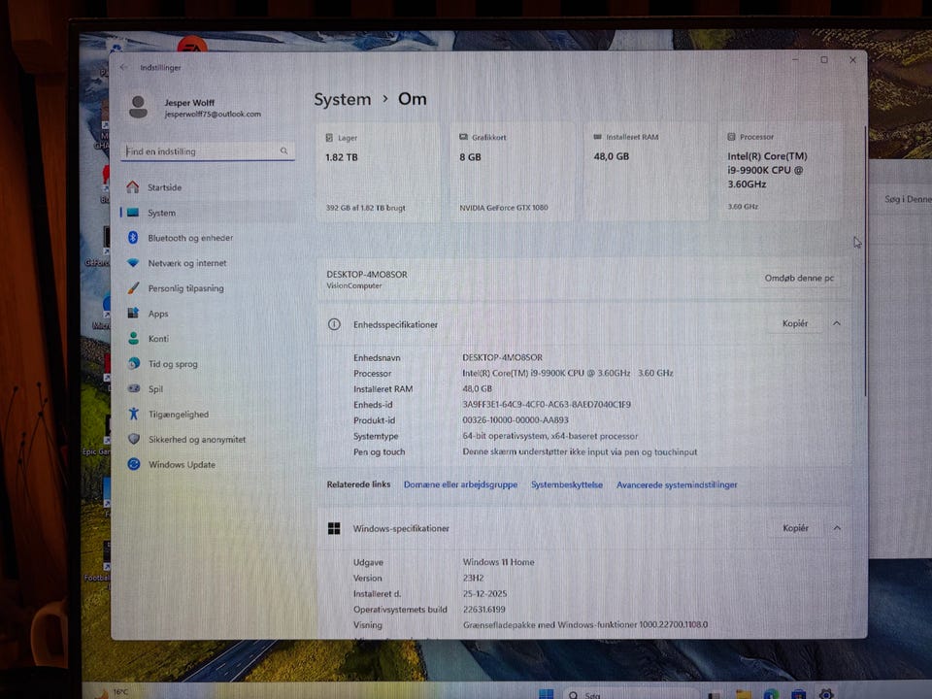Select System in the sidebar
932x699 pixels.
click(208, 213)
